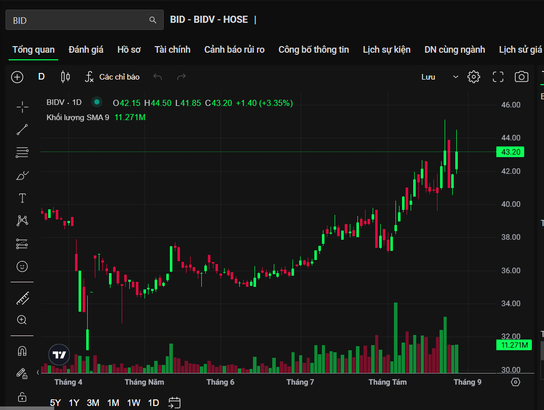Set chart range to 1Y
The width and height of the screenshot is (544, 410).
coord(74,403)
